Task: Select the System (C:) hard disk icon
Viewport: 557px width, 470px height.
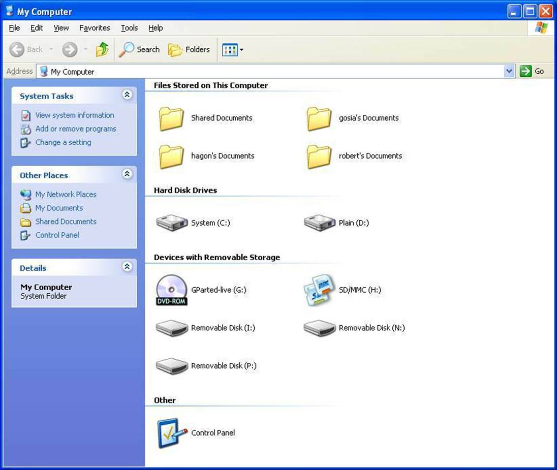Action: point(171,223)
